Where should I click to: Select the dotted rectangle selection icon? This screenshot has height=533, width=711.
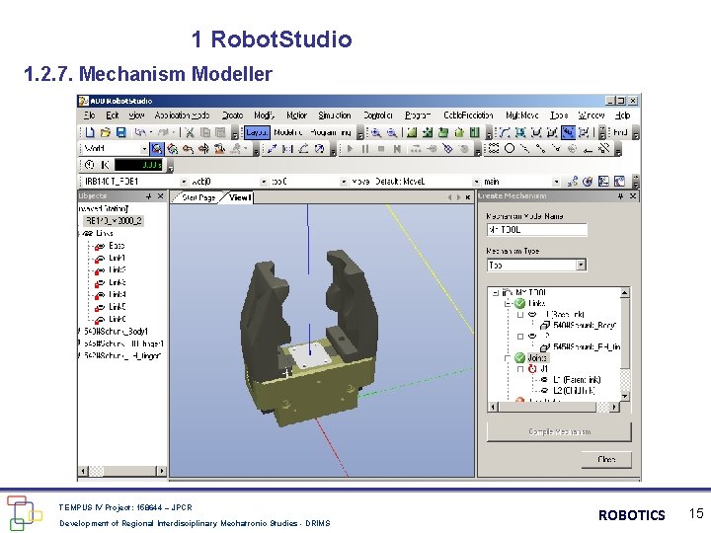(494, 148)
